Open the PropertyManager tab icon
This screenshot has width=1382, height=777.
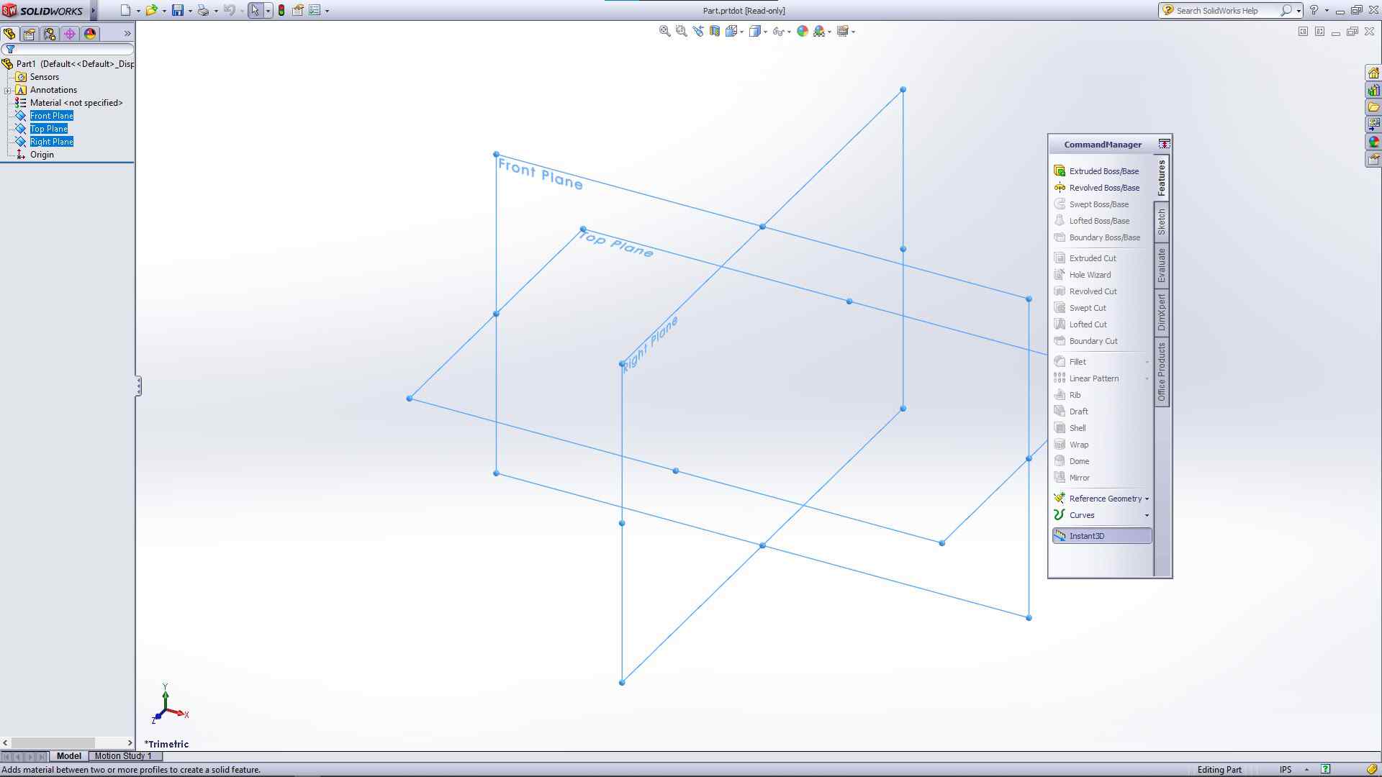coord(30,34)
